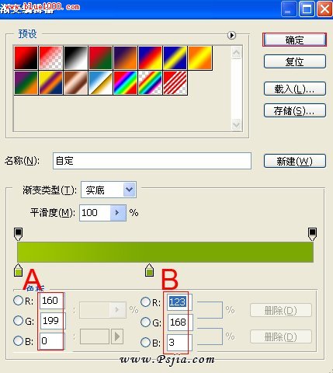Select the left G radio button
Image resolution: width=333 pixels, height=373 pixels.
(18, 320)
